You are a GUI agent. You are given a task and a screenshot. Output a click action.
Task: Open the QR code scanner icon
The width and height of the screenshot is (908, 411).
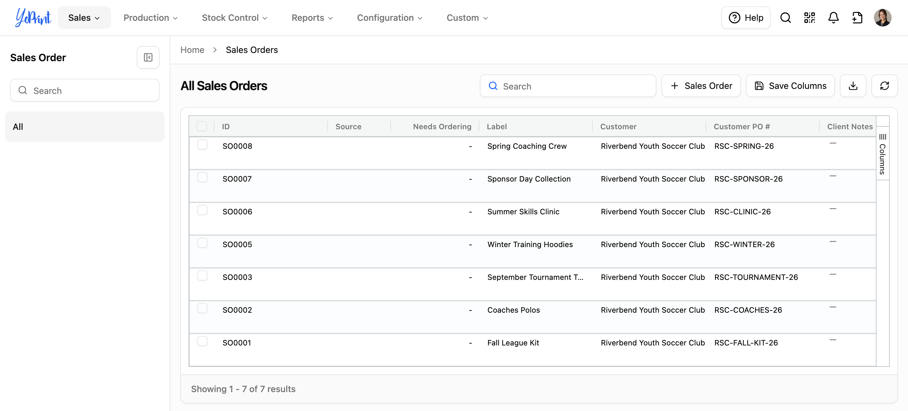pos(809,18)
